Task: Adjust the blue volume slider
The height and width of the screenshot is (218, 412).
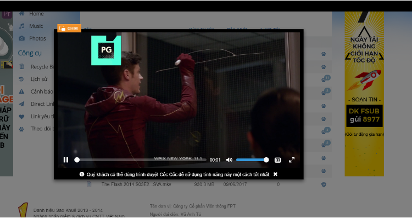Action: tap(252, 160)
